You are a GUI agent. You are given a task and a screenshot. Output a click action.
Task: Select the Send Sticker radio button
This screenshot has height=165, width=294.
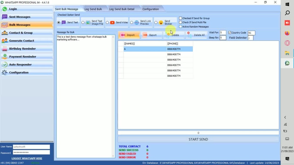(x=156, y=23)
